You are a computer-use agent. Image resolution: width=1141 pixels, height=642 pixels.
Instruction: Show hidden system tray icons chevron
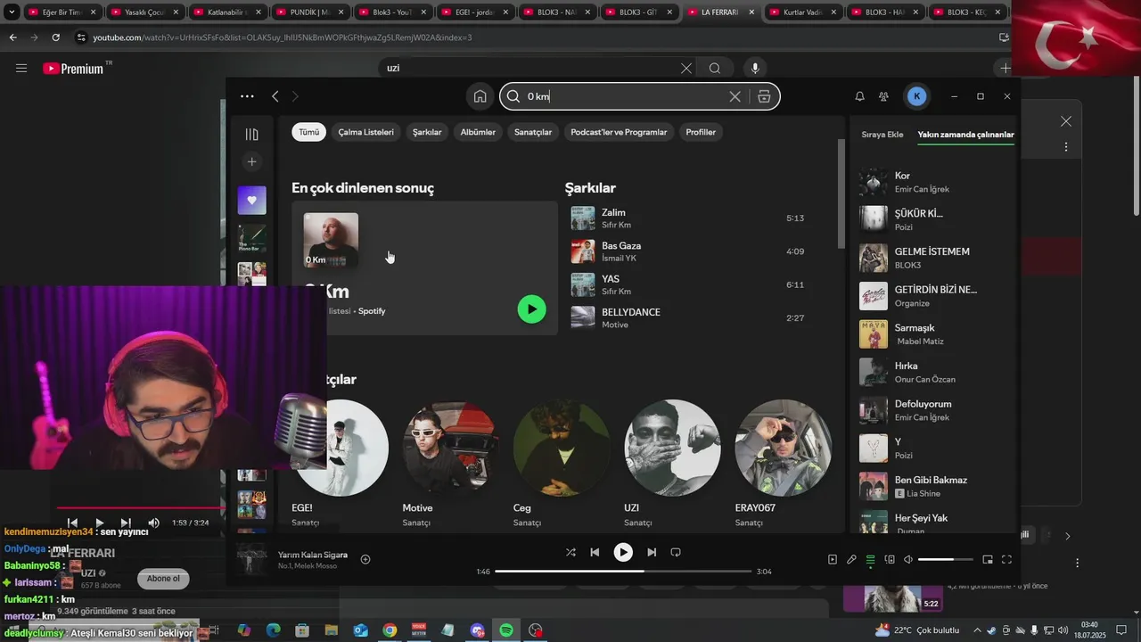pos(977,630)
